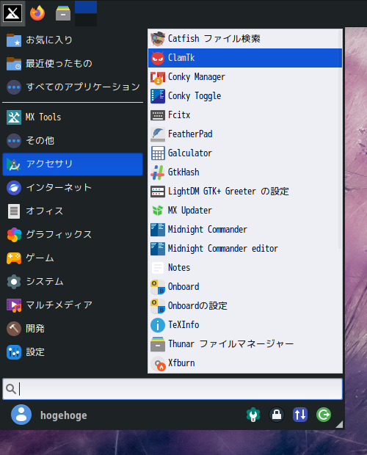Select the マルチメディア category
Screen dimensions: 367x455
click(73, 305)
